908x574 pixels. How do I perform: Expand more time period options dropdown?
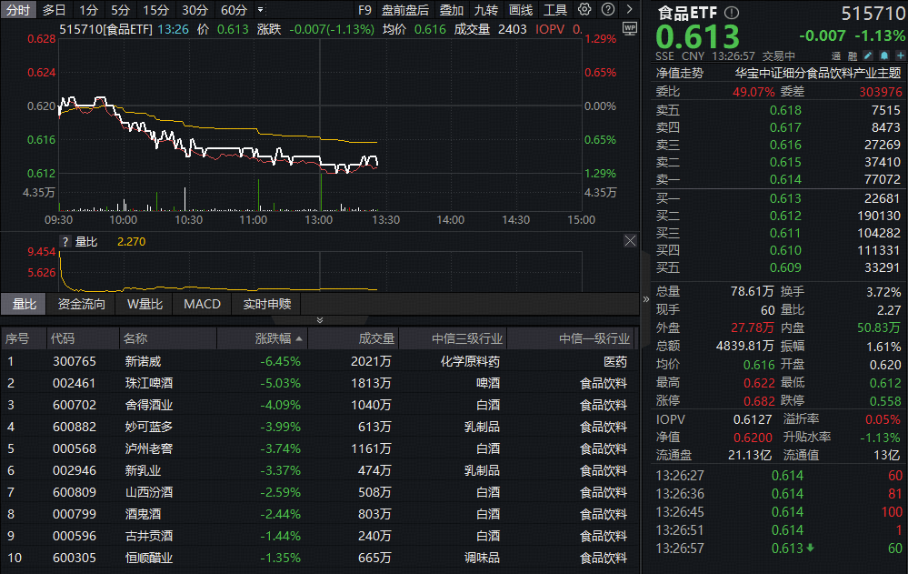tap(262, 10)
